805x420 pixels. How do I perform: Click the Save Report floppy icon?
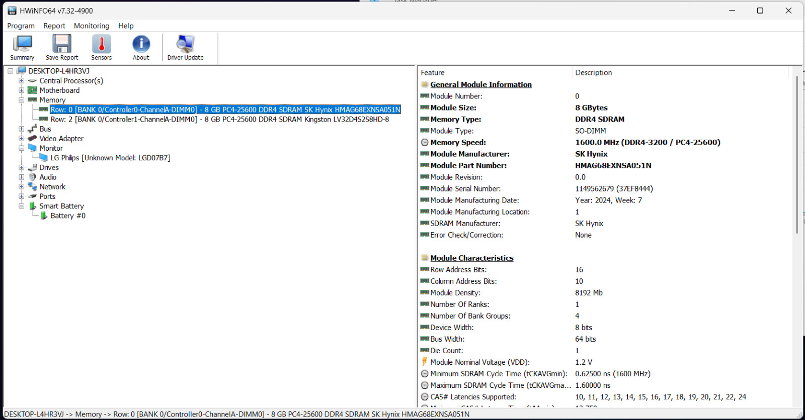click(62, 44)
